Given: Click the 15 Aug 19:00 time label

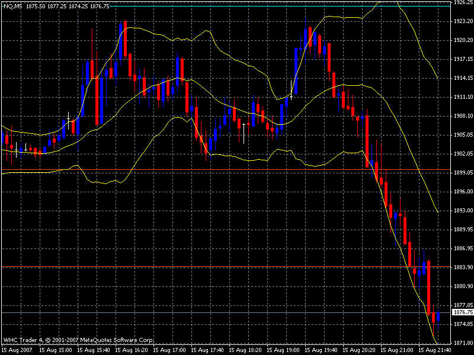Looking at the screenshot, I should (x=283, y=350).
